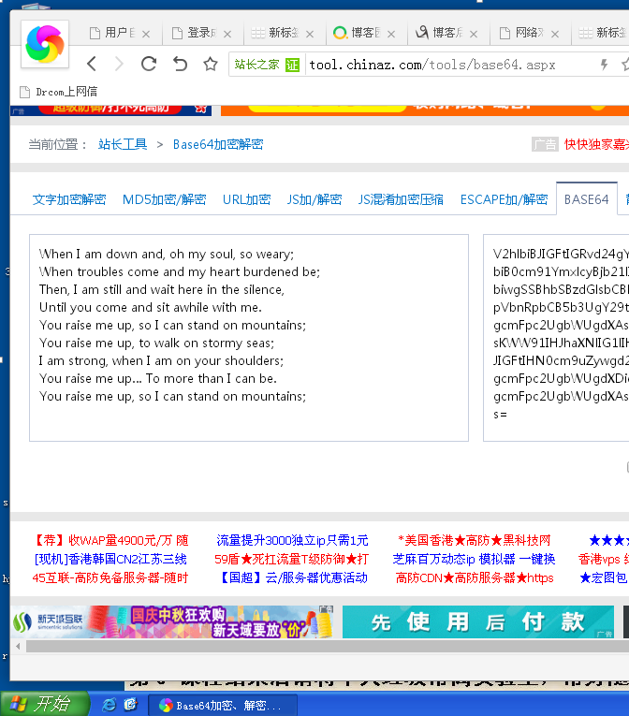Open the 香港韩国CN2江苏三线 ad link
This screenshot has height=716, width=629.
point(110,559)
